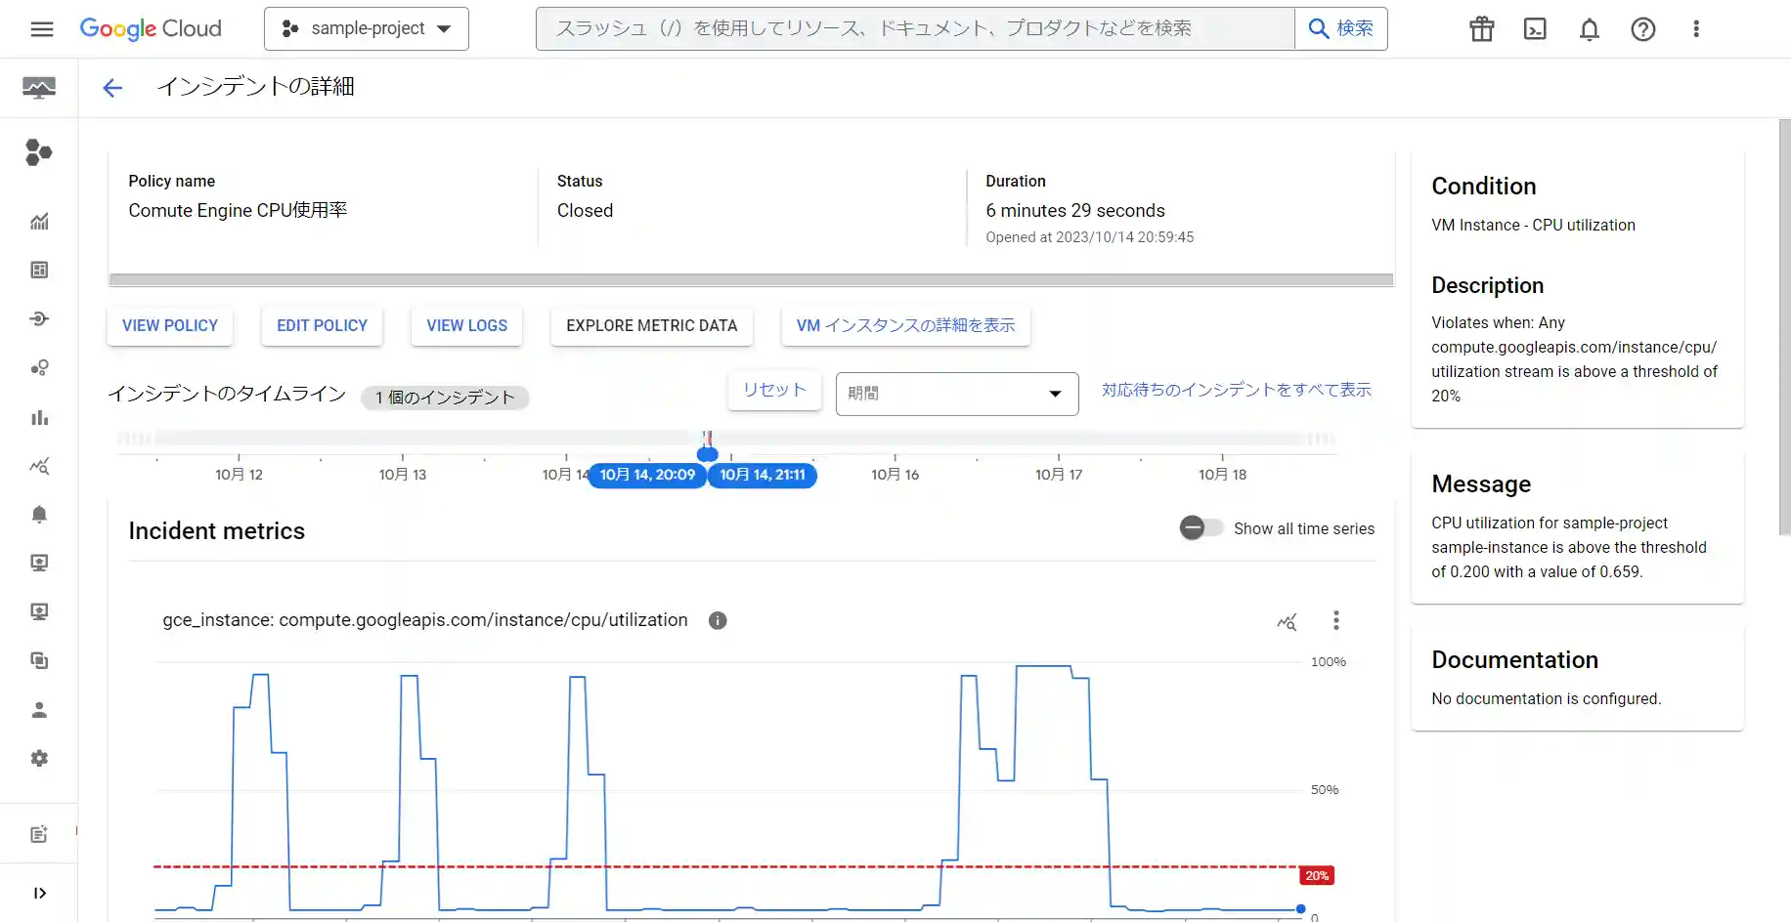1791x922 pixels.
Task: Open the groups overlapping squares sidebar icon
Action: [x=39, y=661]
